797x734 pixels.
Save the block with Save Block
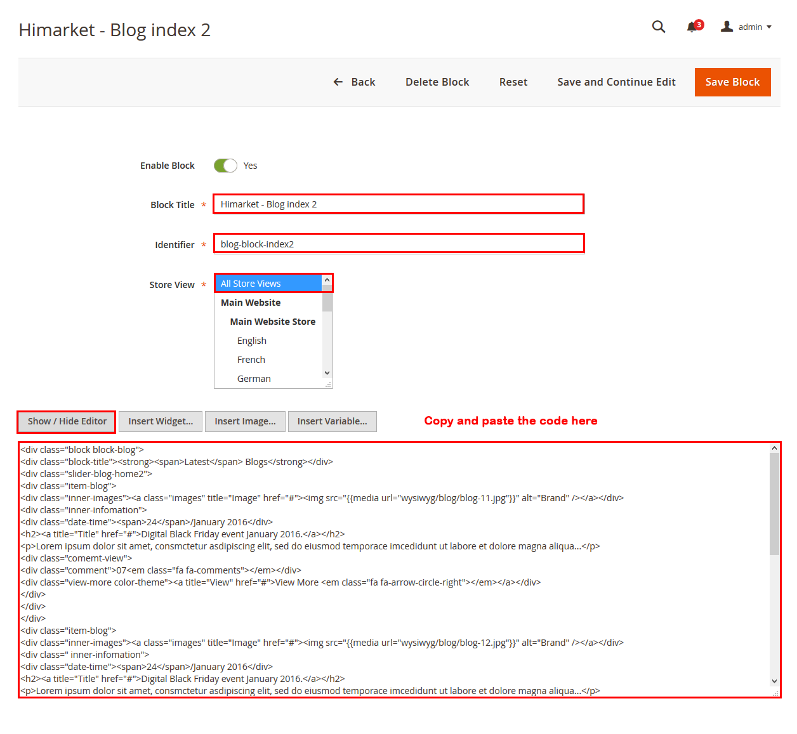(732, 82)
